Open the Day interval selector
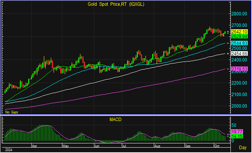Image resolution: width=252 pixels, height=153 pixels. point(242,147)
